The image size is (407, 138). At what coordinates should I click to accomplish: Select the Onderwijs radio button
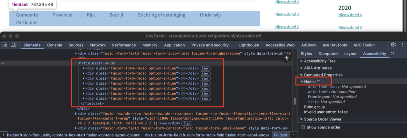[x=195, y=15]
